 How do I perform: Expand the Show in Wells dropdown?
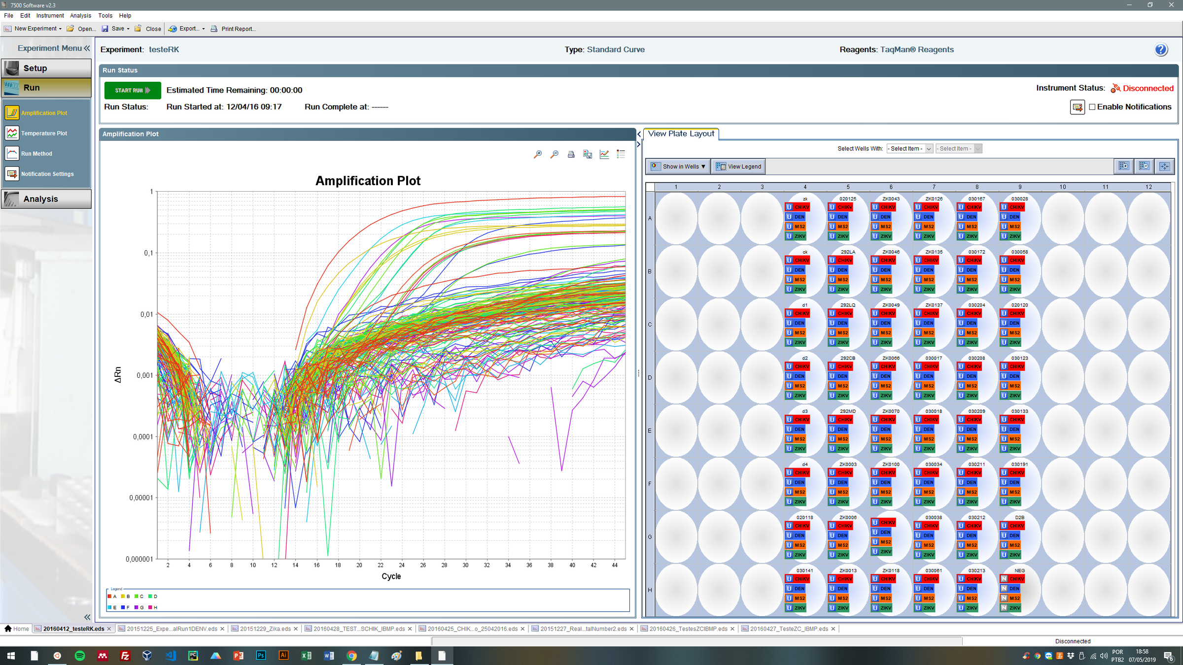678,166
